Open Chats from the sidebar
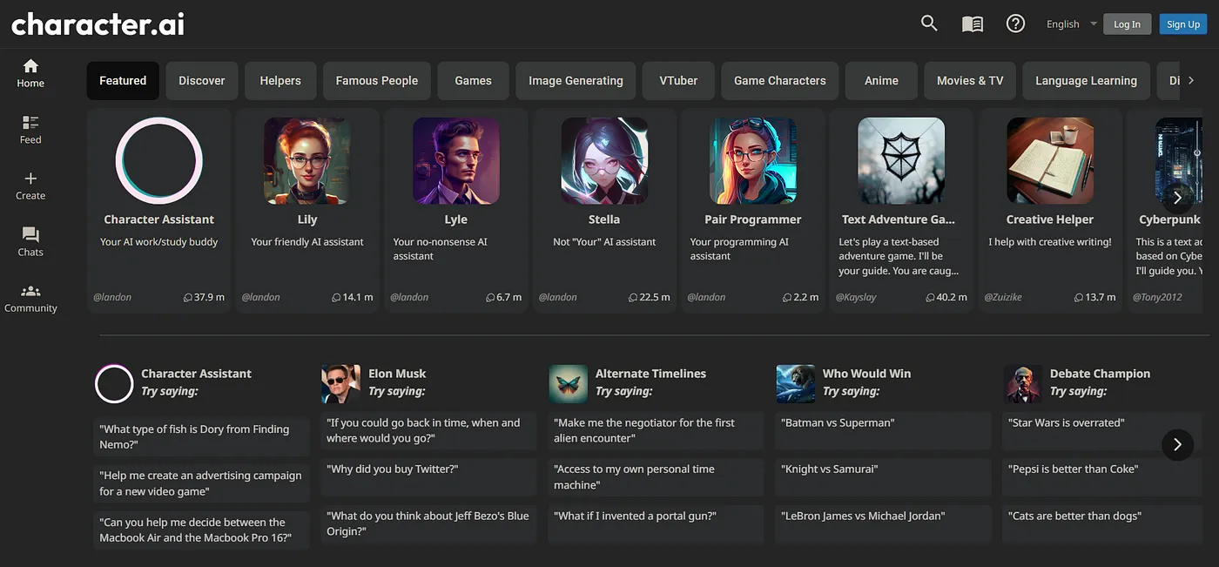 point(30,241)
